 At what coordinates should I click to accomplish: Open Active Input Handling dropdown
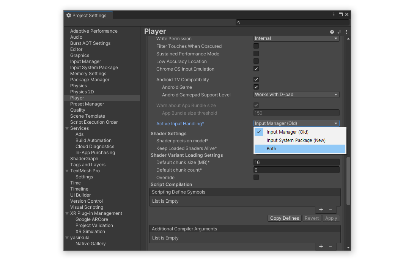click(x=296, y=123)
